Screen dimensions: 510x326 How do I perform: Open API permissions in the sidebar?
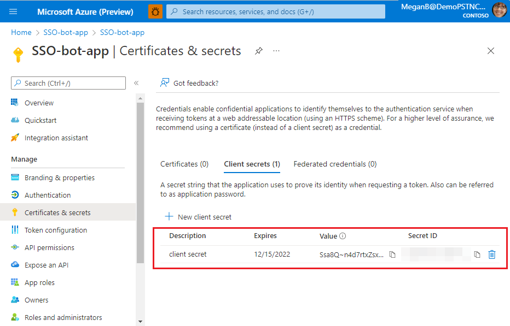coord(49,247)
